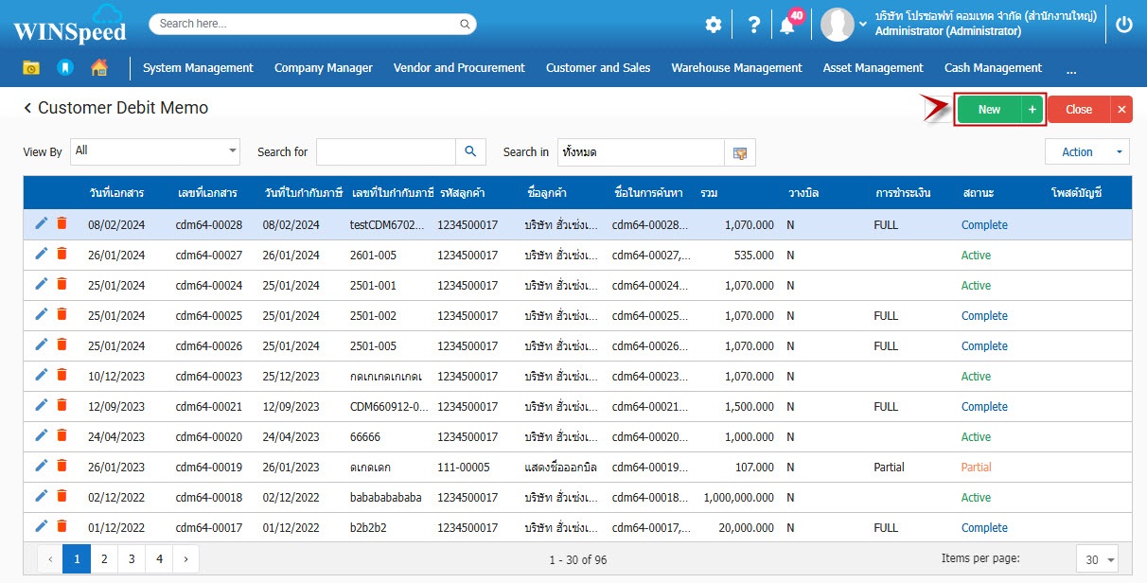Sort by การชำระเงิน column header
The height and width of the screenshot is (583, 1147).
click(x=903, y=193)
